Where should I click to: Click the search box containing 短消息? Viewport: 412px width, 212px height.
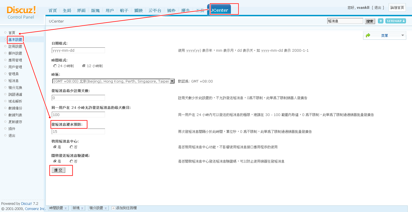345,21
